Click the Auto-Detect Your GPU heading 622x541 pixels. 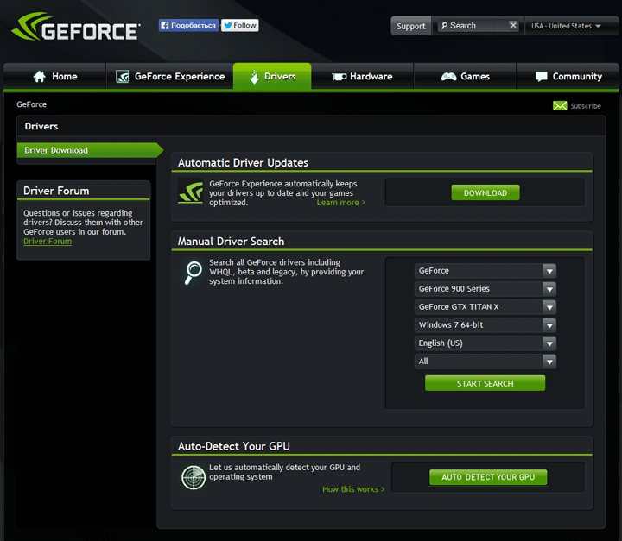coord(233,446)
